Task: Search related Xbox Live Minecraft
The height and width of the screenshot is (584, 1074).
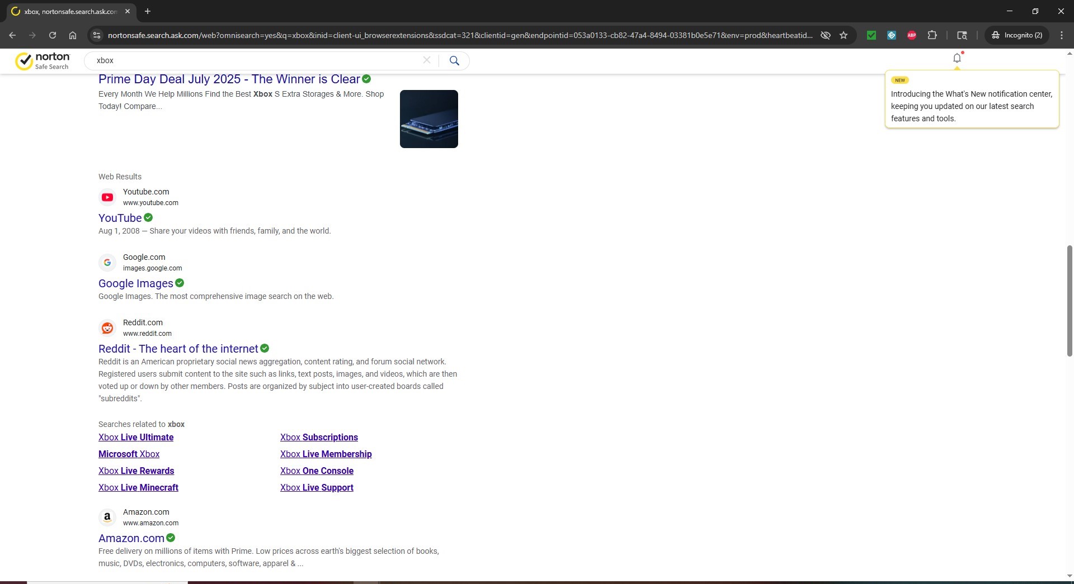Action: point(139,487)
